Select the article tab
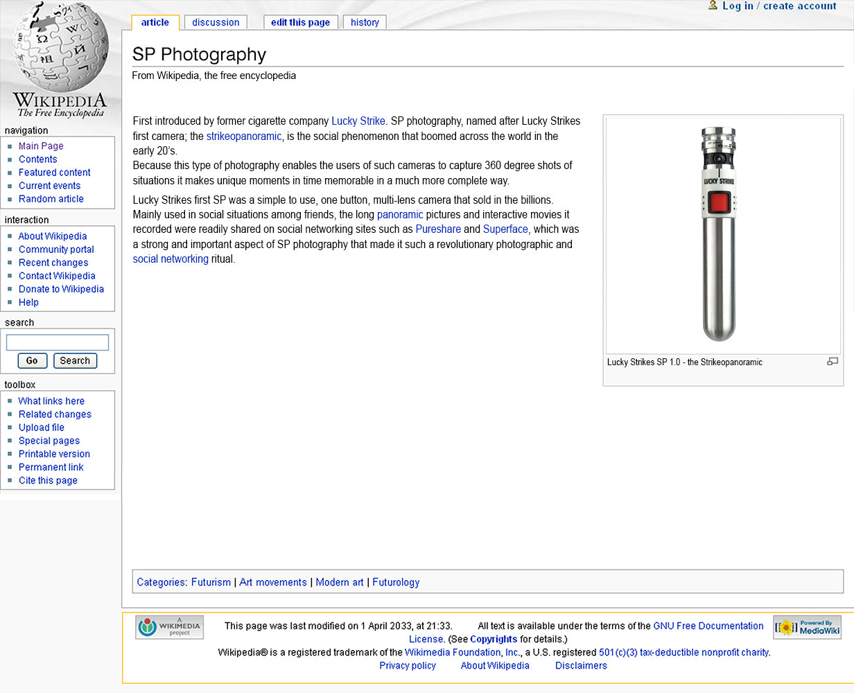854x693 pixels. [155, 22]
